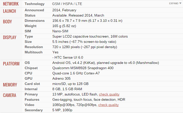Open the GPU spec label
Viewport: 183px width, 113px height.
tap(28, 79)
